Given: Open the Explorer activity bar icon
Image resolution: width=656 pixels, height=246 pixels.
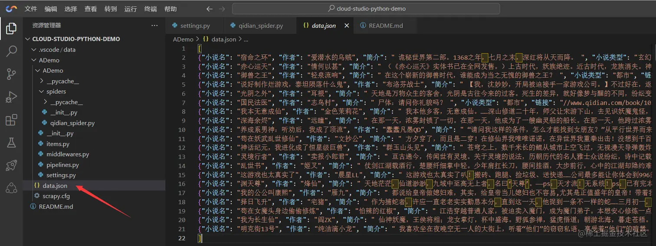Looking at the screenshot, I should click(11, 29).
